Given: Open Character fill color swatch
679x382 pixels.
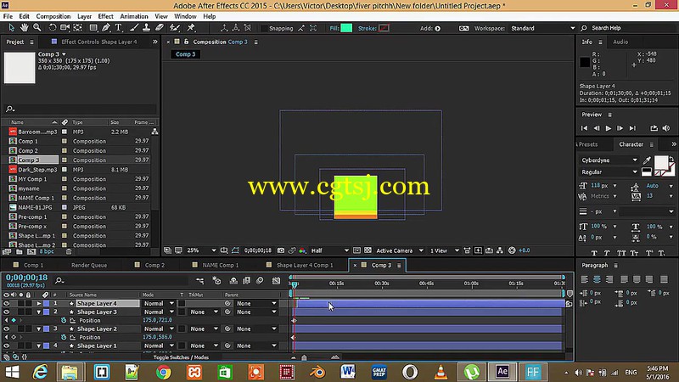Looking at the screenshot, I should pos(661,162).
